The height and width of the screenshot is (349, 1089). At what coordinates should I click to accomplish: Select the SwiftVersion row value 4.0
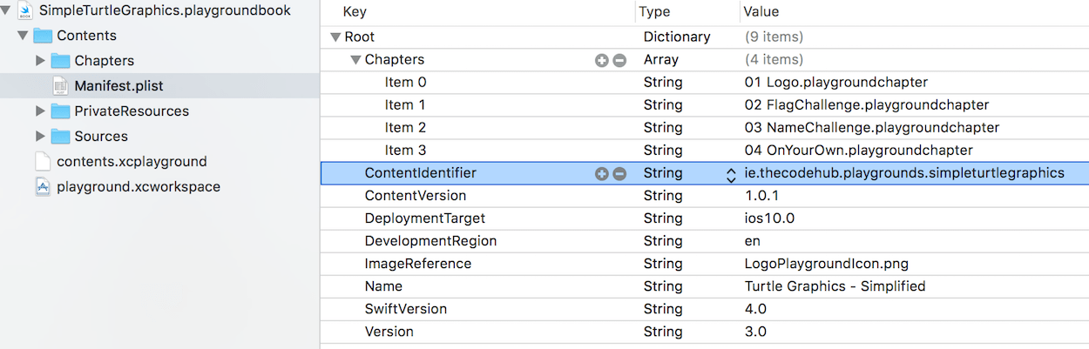[x=755, y=309]
